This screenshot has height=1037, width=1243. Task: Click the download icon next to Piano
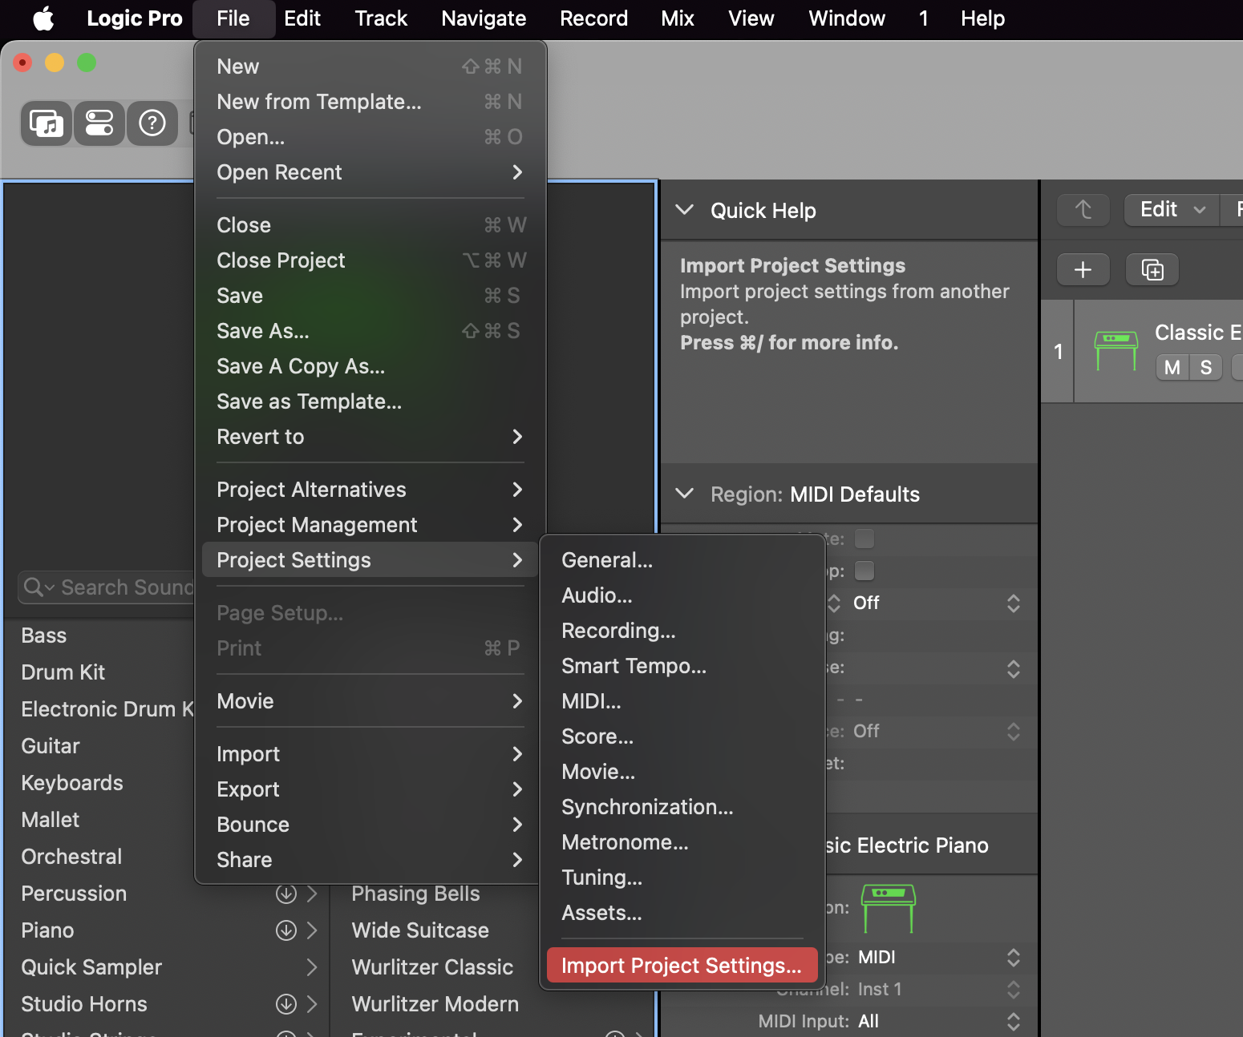tap(285, 930)
